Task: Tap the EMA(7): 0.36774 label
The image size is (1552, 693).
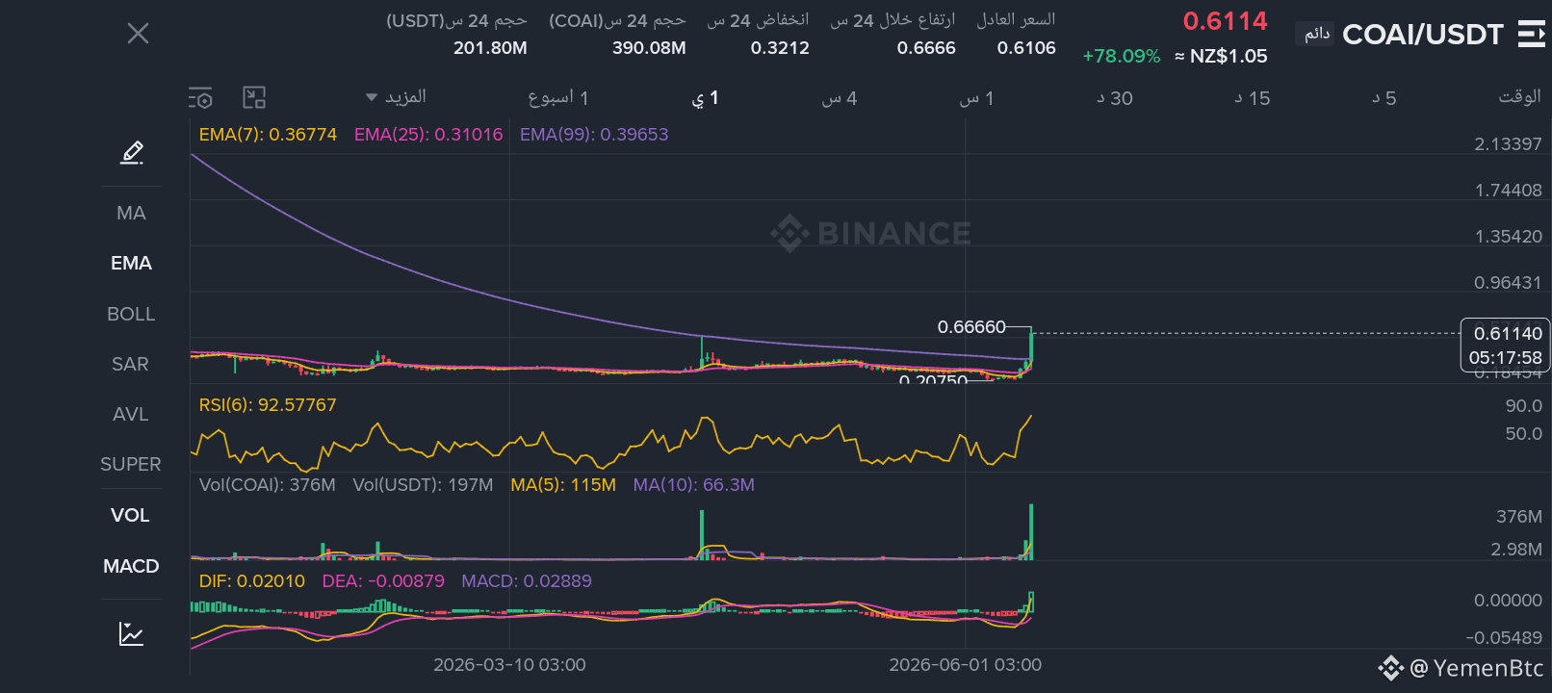Action: 268,135
